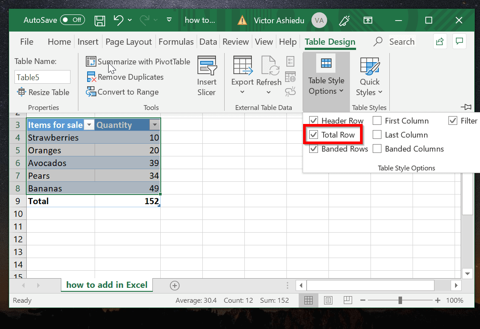Click the Table Name input field
This screenshot has width=480, height=329.
[x=42, y=77]
